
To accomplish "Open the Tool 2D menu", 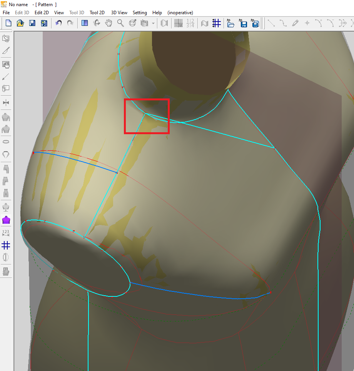I will 97,13.
